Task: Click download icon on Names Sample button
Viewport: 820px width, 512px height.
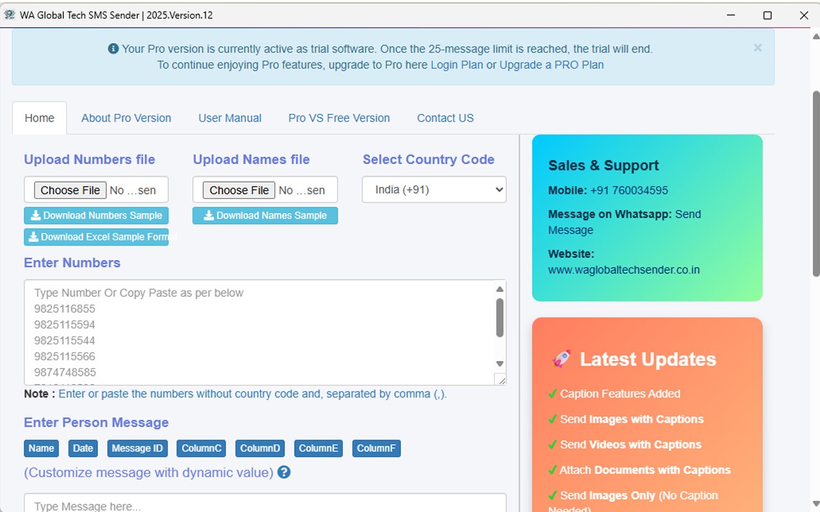Action: point(209,216)
